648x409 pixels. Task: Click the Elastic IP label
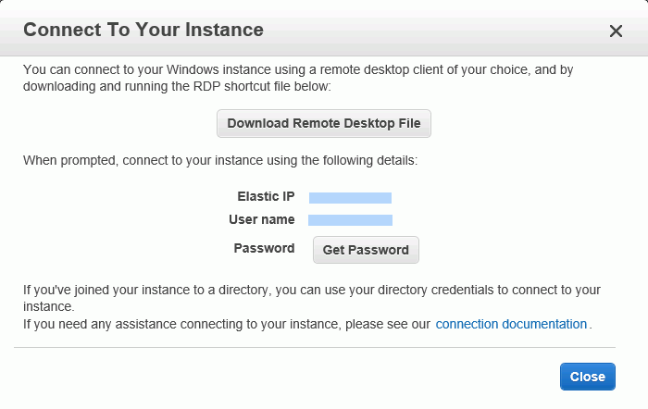click(266, 196)
